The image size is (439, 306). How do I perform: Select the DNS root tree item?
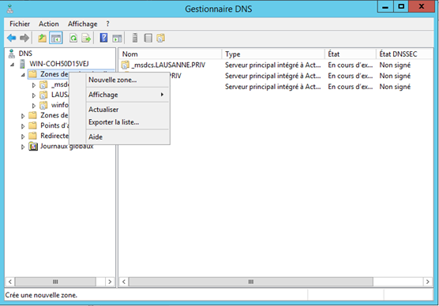(25, 54)
